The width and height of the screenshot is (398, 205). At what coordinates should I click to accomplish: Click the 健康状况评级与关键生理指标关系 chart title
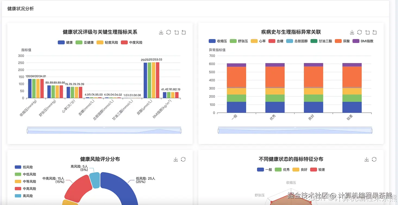coord(100,32)
